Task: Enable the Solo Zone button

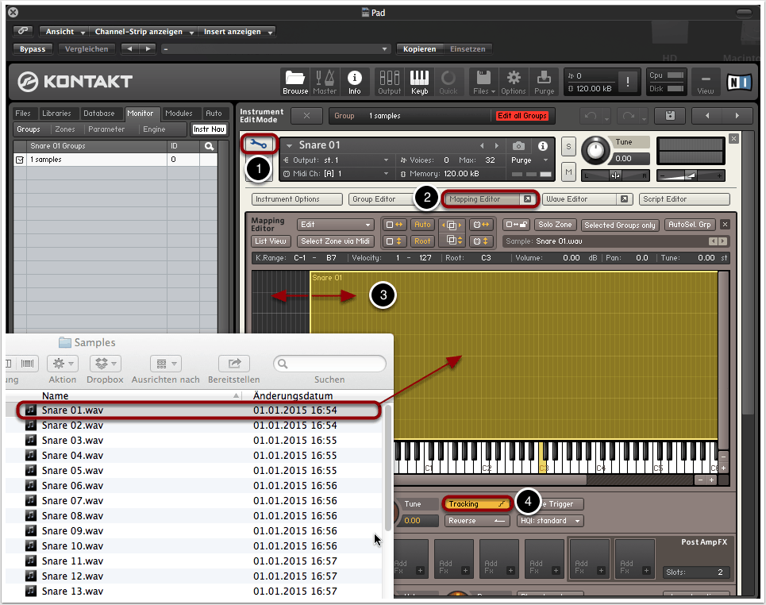Action: (x=554, y=225)
